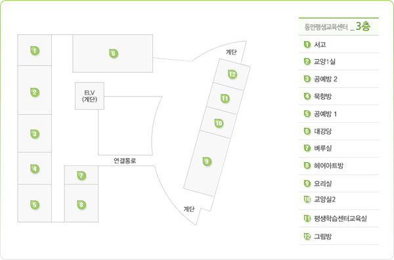
Task: Click marker 12 on the angled wing
Action: (x=232, y=74)
